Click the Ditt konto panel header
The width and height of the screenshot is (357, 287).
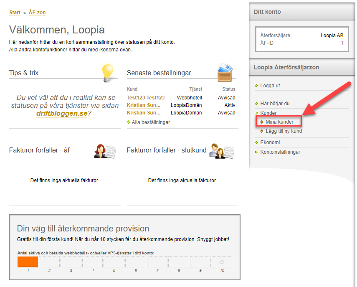click(302, 12)
